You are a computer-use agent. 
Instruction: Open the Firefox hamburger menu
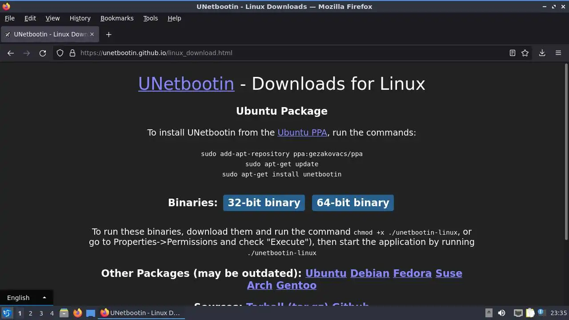point(558,53)
